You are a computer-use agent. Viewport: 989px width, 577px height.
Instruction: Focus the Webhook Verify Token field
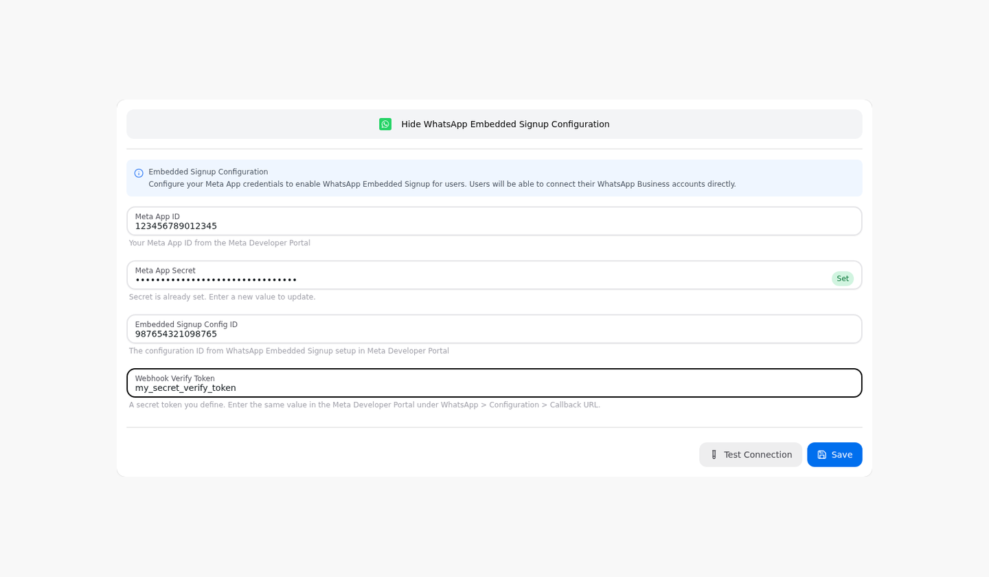coord(494,383)
